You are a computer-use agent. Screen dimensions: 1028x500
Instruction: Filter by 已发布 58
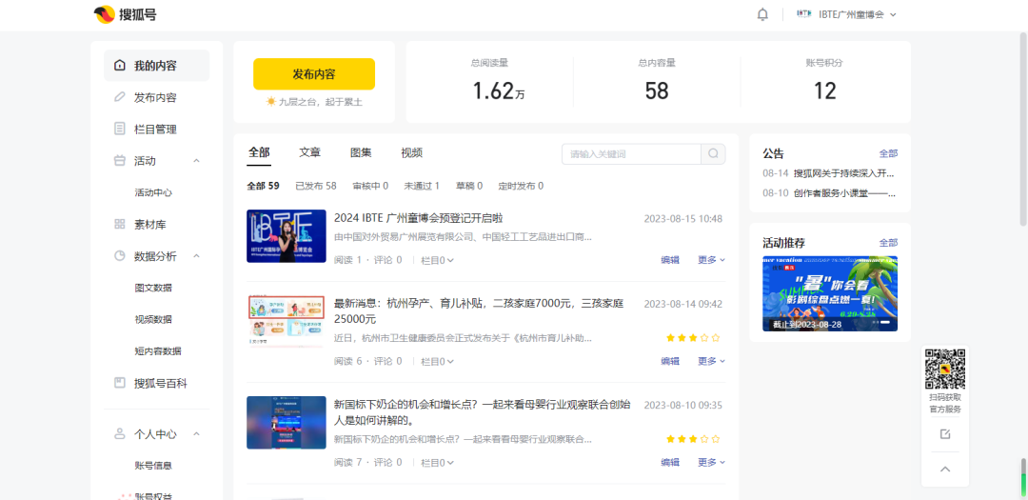pyautogui.click(x=316, y=186)
